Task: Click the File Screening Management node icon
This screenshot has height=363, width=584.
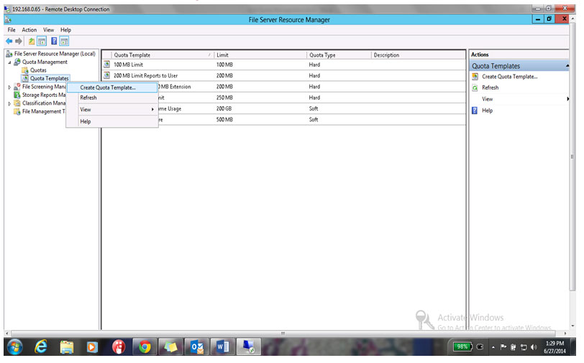Action: (17, 87)
